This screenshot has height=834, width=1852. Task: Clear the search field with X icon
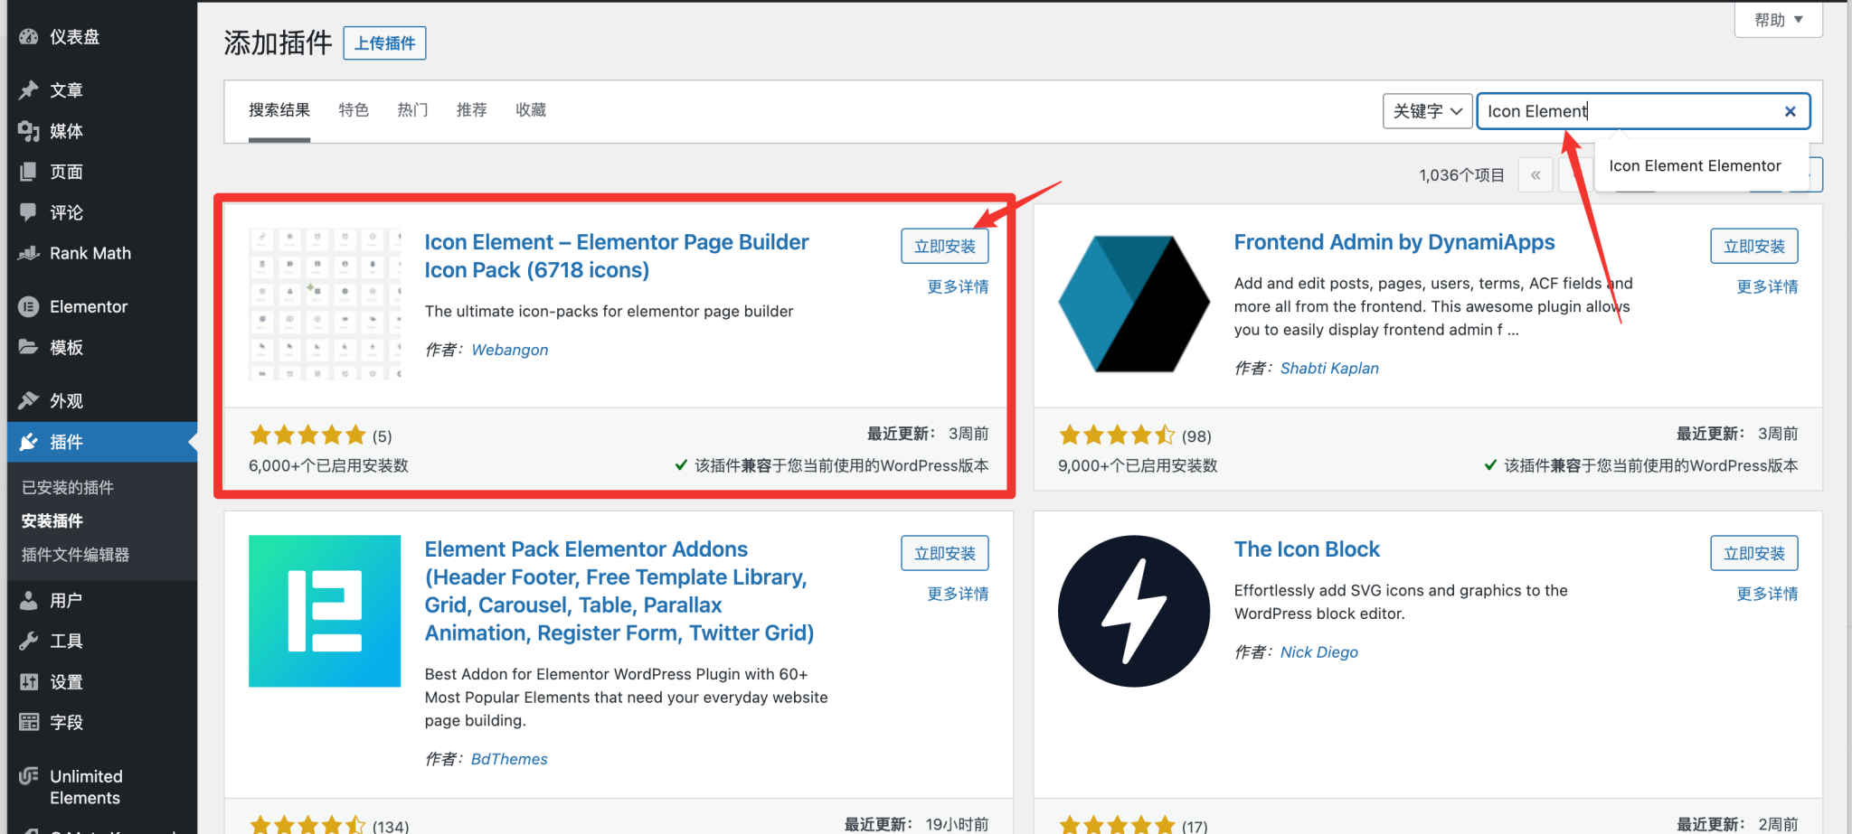click(x=1790, y=111)
